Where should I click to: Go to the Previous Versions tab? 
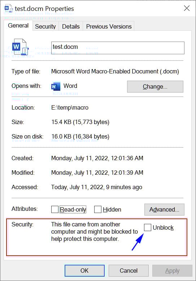point(109,26)
